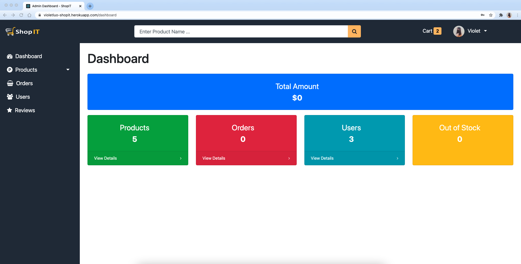Viewport: 521px width, 264px height.
Task: Focus the Enter Product Name search field
Action: pos(241,31)
